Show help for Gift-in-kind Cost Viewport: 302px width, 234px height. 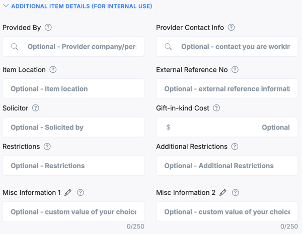click(x=216, y=108)
